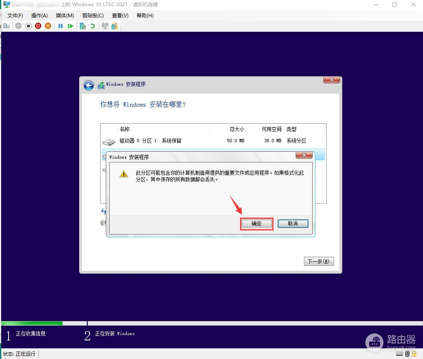Select the 驱动器 0 分区 1: 系统保留 row
The image size is (423, 359).
tap(213, 141)
